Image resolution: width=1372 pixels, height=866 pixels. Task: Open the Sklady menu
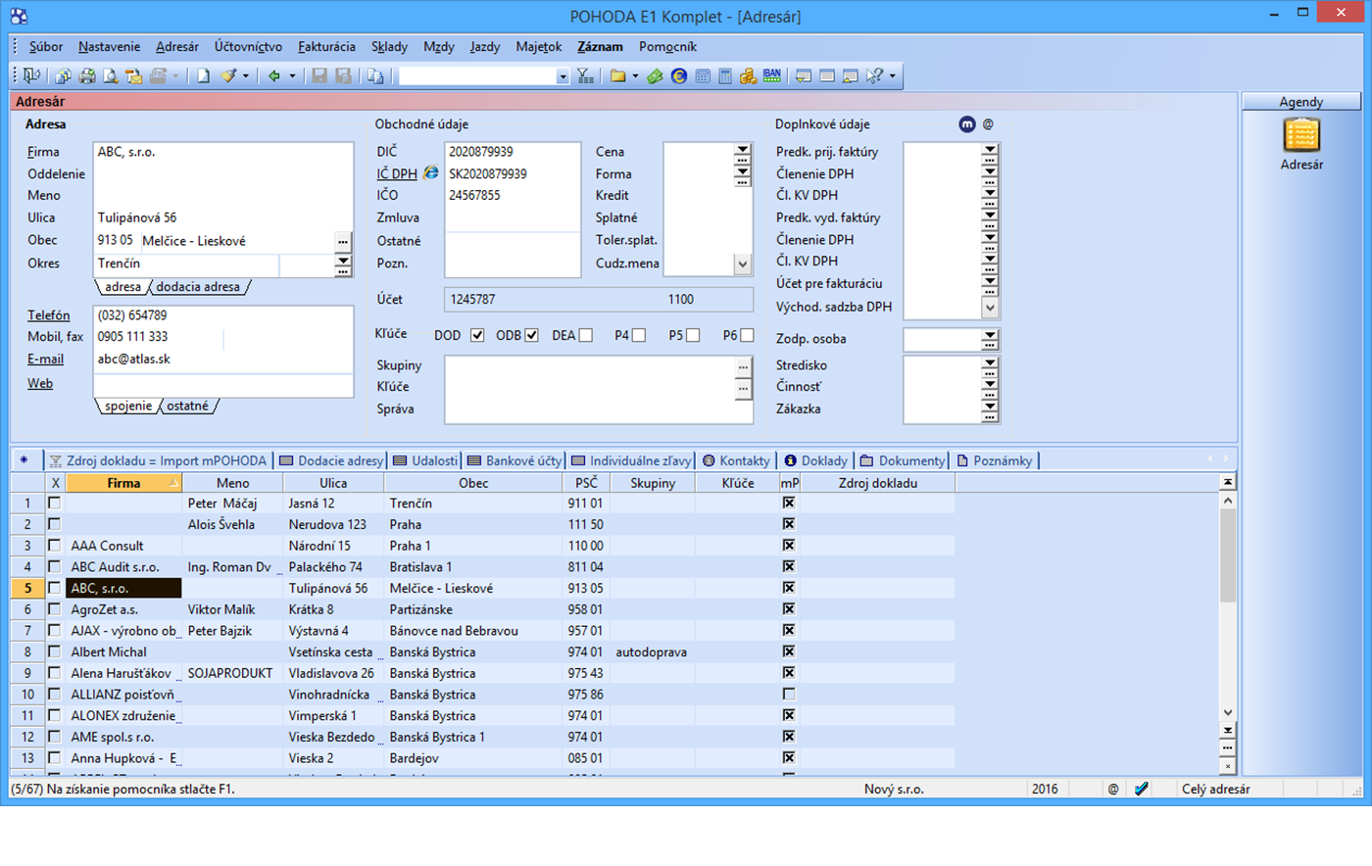click(x=389, y=46)
